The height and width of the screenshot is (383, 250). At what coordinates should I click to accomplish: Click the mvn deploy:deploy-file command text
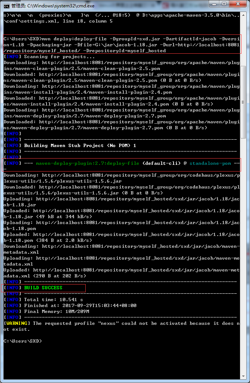point(121,45)
